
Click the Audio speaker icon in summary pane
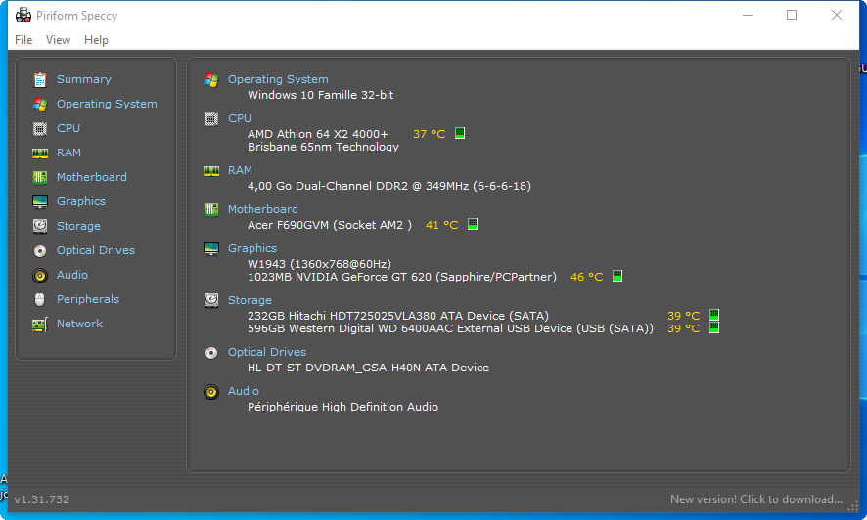pyautogui.click(x=211, y=391)
